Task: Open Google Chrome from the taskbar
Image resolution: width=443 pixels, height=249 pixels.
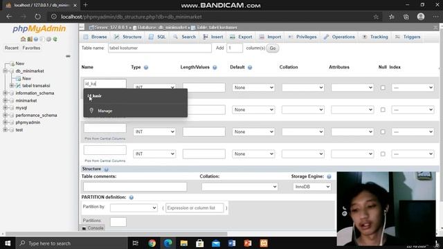Action: click(152, 243)
